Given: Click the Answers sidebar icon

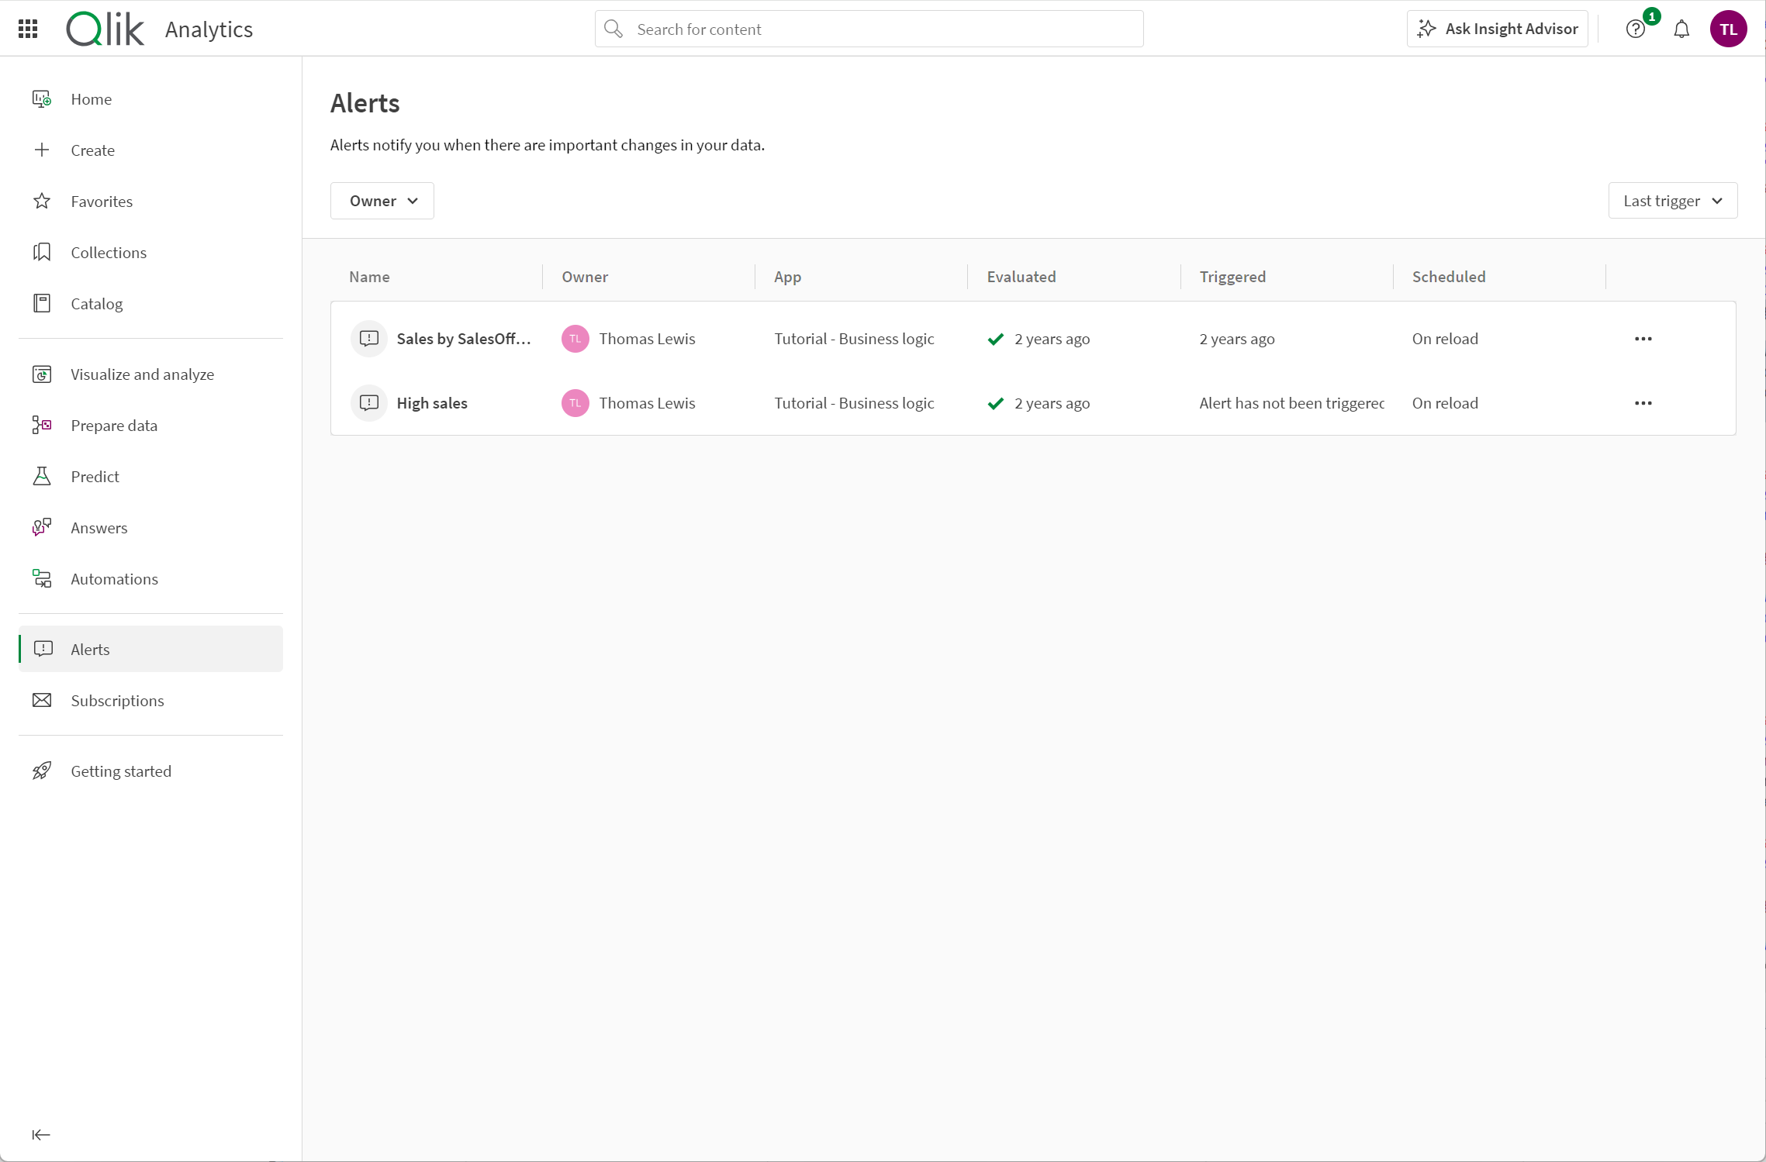Looking at the screenshot, I should [43, 526].
